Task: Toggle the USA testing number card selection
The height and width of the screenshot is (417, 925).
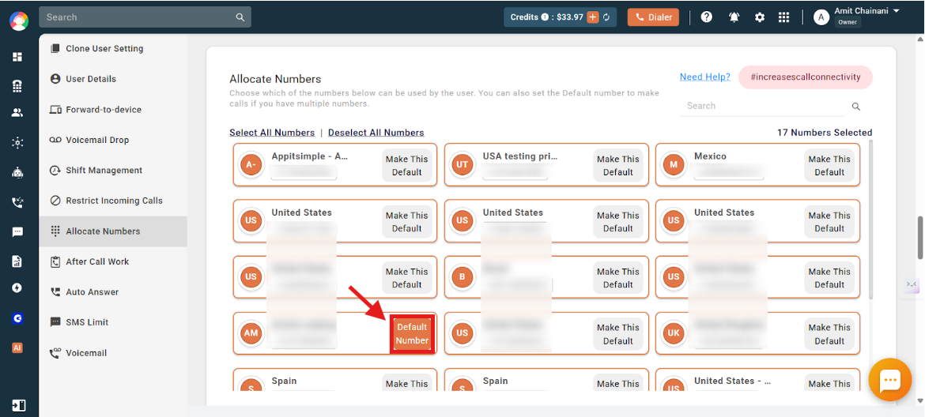Action: point(546,165)
